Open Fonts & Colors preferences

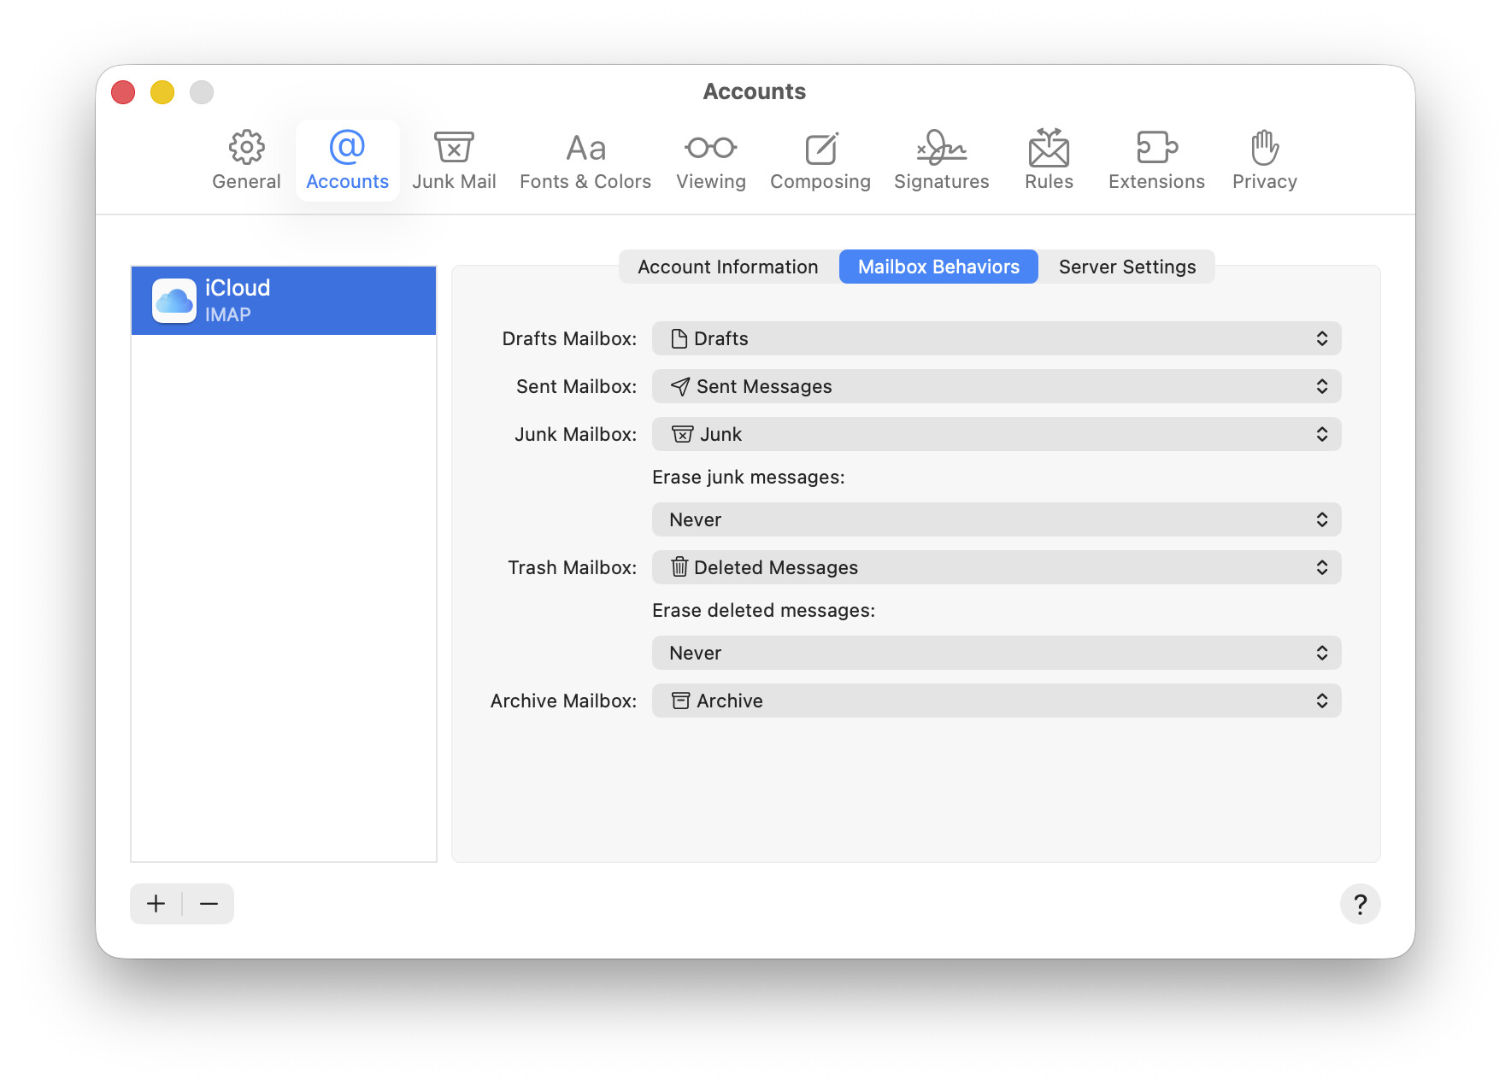(x=585, y=161)
